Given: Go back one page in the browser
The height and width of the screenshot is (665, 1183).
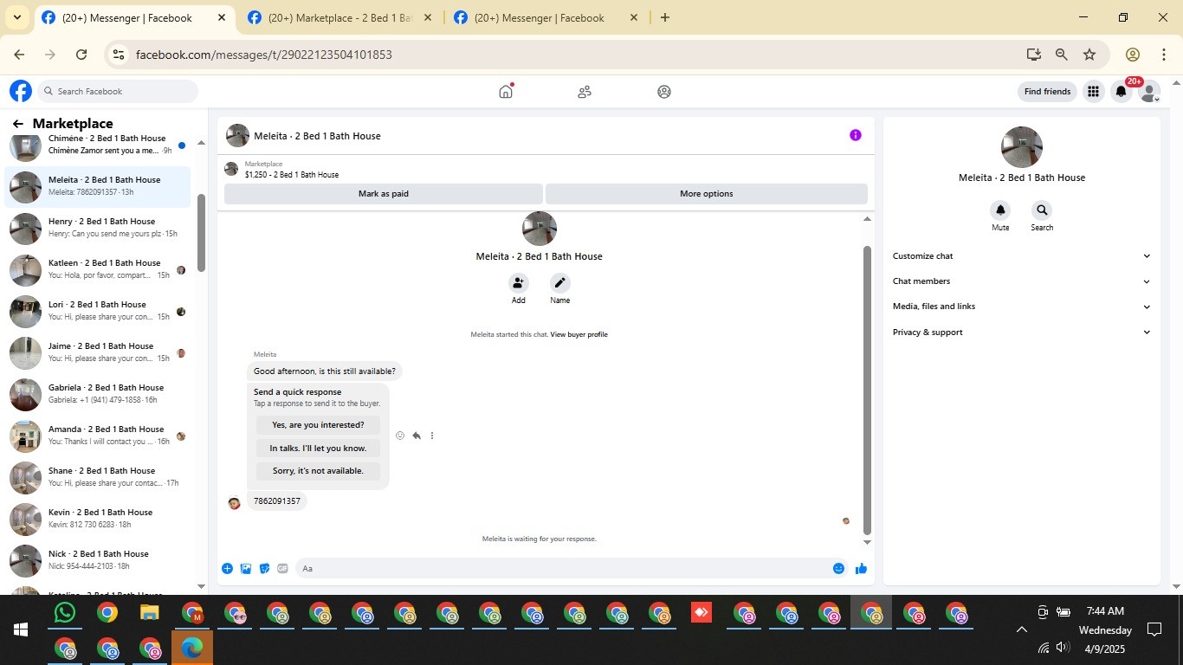Looking at the screenshot, I should click(x=19, y=55).
